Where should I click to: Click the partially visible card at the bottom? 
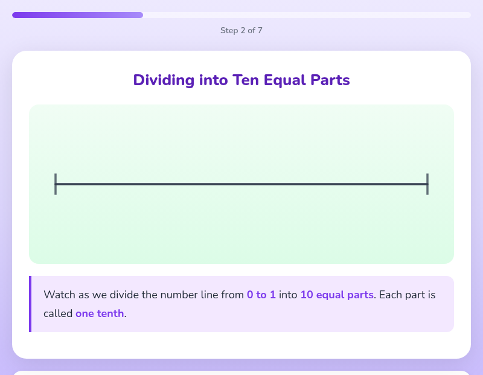tap(241, 371)
